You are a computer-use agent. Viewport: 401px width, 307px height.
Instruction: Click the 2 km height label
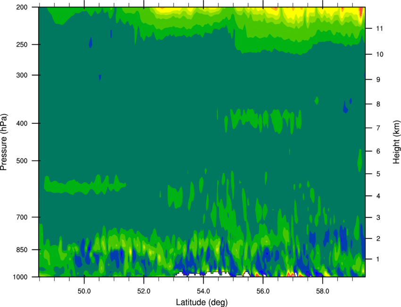(378, 239)
